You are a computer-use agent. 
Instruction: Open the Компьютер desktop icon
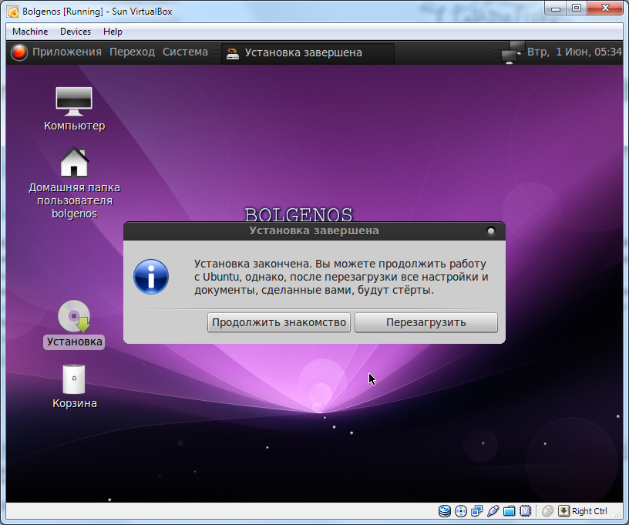coord(74,109)
